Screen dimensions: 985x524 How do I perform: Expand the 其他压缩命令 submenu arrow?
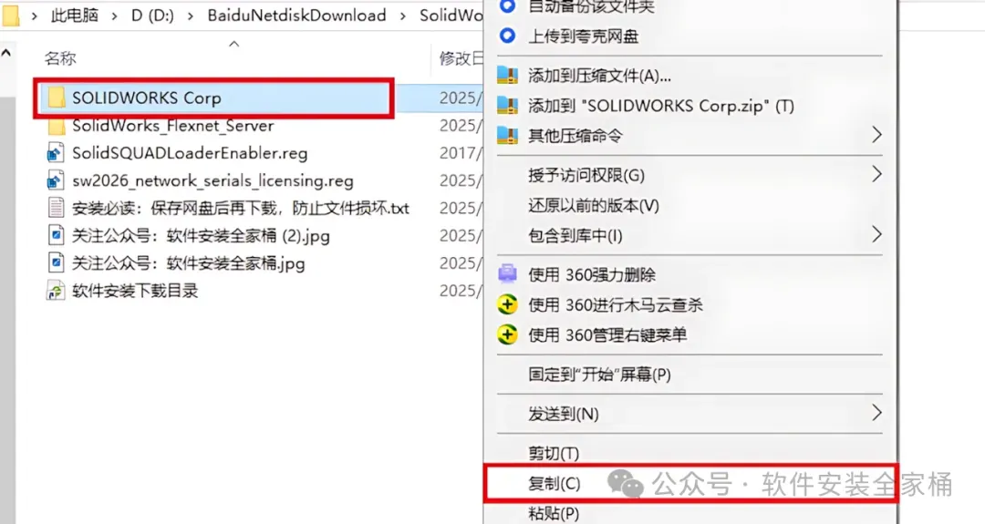[876, 134]
